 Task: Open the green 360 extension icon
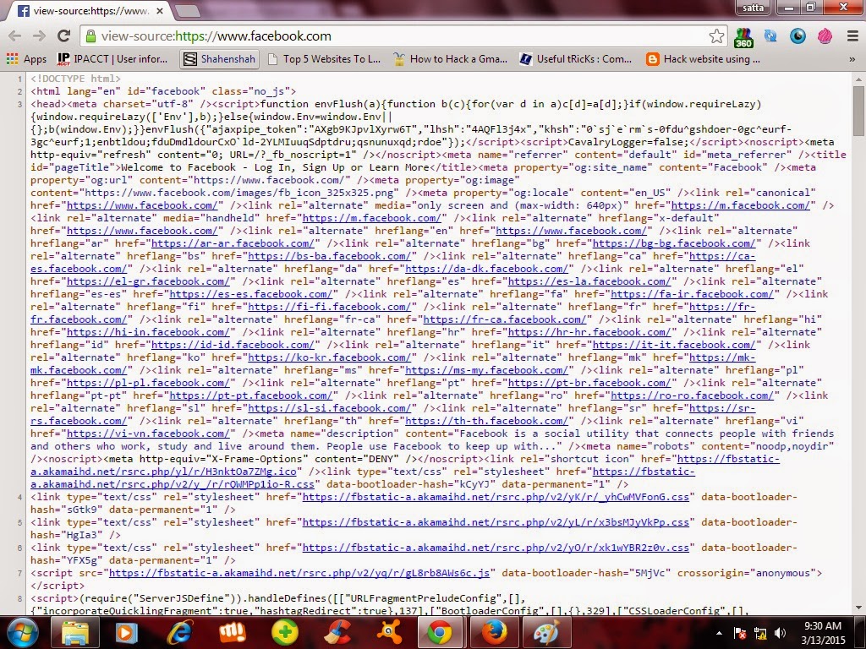tap(743, 37)
